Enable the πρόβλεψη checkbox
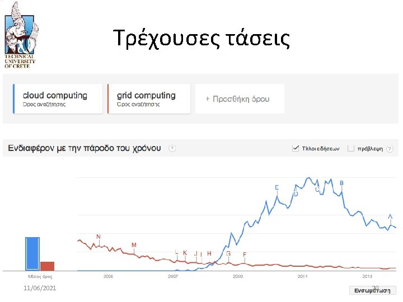Image resolution: width=403 pixels, height=302 pixels. 351,148
